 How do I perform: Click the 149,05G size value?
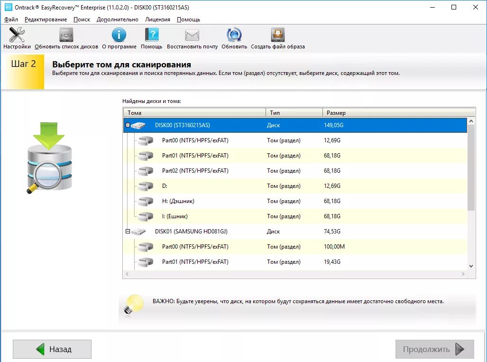click(333, 125)
